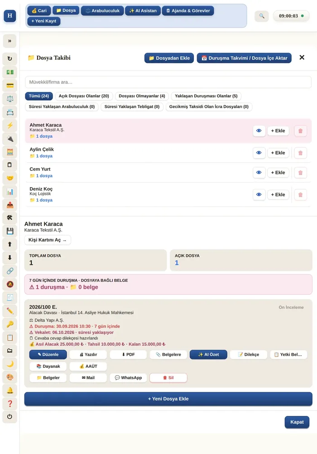Open the green banknote sidebar icon
This screenshot has width=317, height=454.
pyautogui.click(x=10, y=72)
